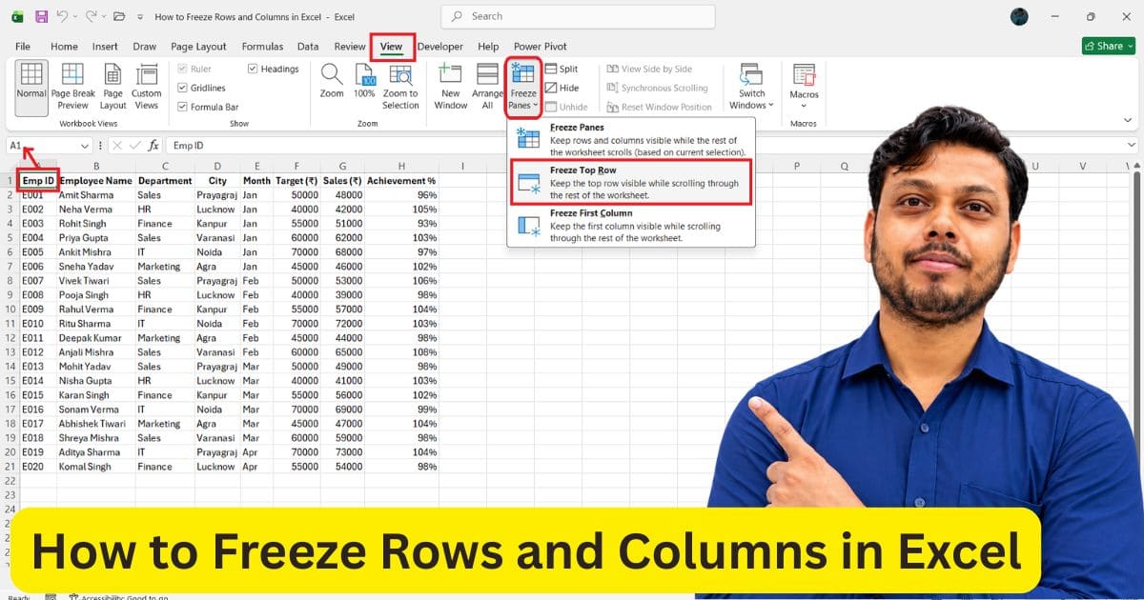This screenshot has width=1144, height=600.
Task: Click the Zoom magnifier button
Action: [332, 82]
